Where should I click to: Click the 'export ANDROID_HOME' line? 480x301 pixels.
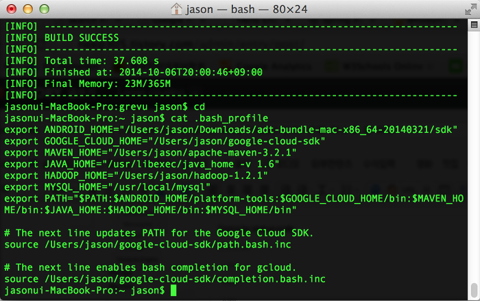(231, 130)
